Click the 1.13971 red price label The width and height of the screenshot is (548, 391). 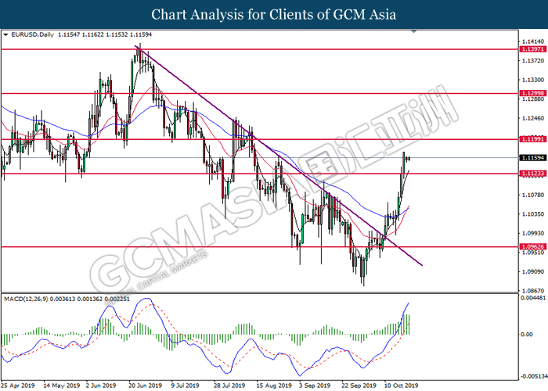click(533, 49)
